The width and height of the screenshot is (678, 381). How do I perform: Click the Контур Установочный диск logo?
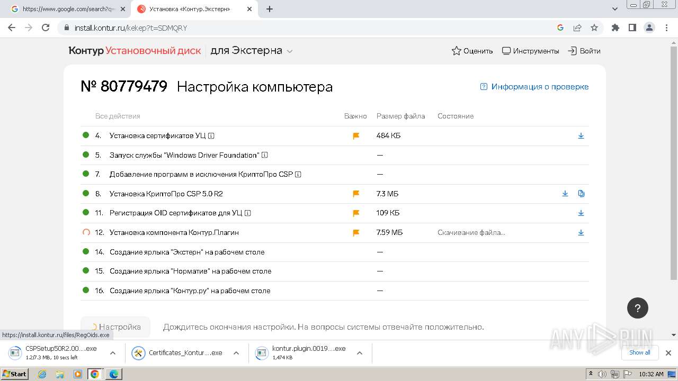pyautogui.click(x=135, y=51)
